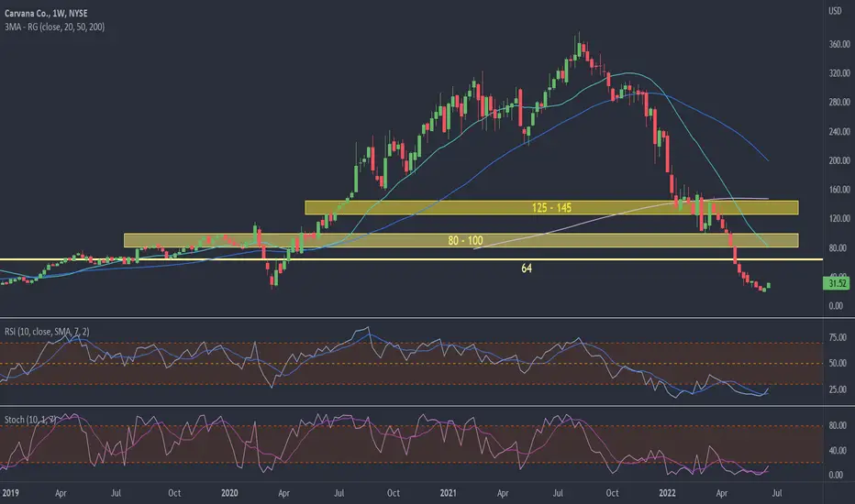Screen dimensions: 855x504
Task: Click the 160.00 price axis value
Action: (839, 190)
